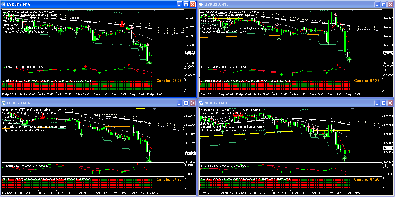395x197 pixels.
Task: Open the AUDUSD,M15 window system menu icon
Action: [202, 103]
